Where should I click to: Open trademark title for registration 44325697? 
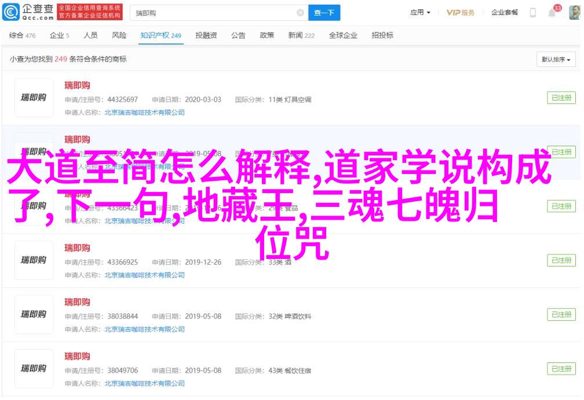(78, 86)
